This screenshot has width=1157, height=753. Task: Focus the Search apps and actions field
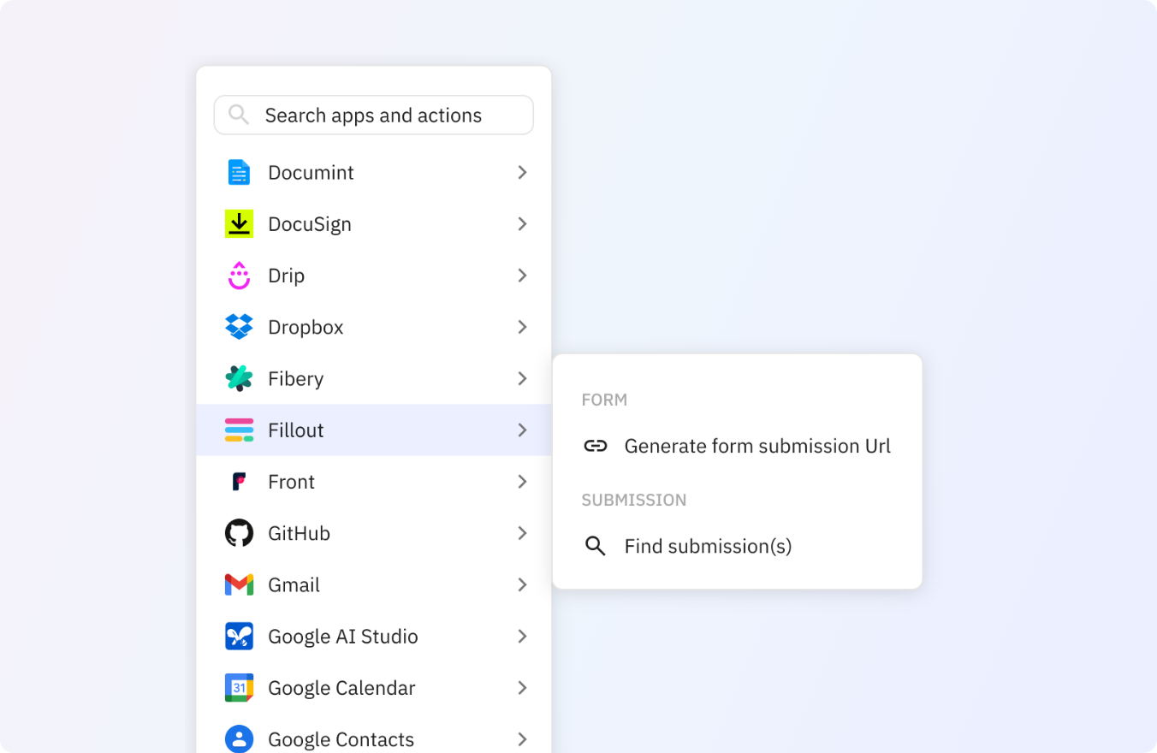pyautogui.click(x=373, y=115)
